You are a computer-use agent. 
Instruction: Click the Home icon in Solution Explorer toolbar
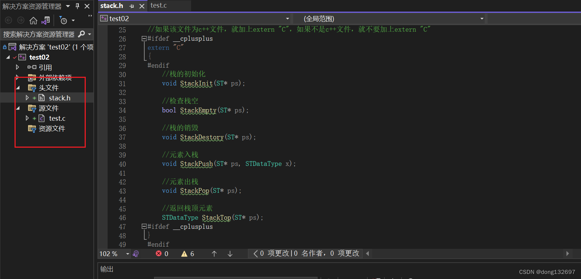(33, 20)
